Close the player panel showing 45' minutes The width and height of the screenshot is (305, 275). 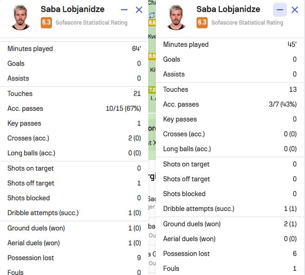point(295,10)
